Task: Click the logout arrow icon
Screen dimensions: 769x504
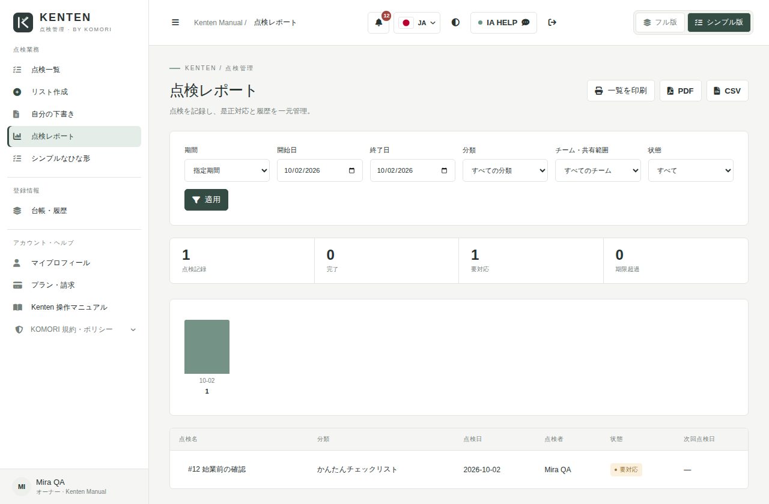Action: point(552,22)
